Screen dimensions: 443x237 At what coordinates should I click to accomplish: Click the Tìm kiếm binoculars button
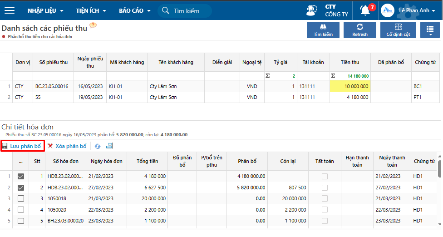coord(323,30)
